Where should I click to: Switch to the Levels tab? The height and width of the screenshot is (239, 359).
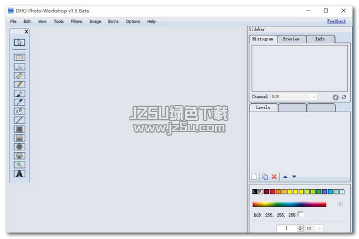pyautogui.click(x=264, y=107)
